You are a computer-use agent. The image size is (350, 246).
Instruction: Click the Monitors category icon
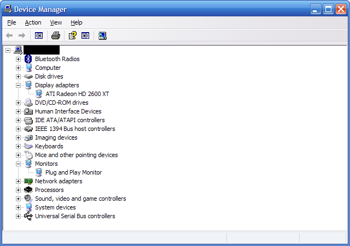[x=28, y=164]
